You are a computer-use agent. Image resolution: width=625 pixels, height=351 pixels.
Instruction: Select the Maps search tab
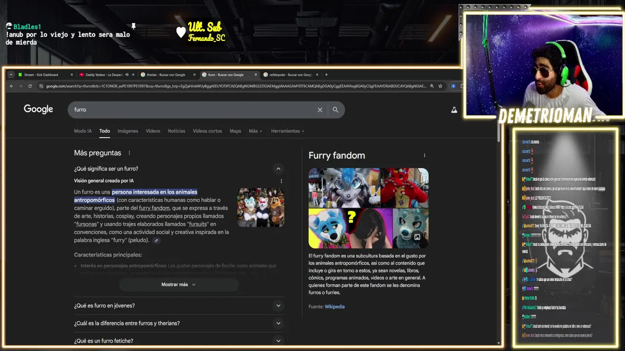(235, 131)
